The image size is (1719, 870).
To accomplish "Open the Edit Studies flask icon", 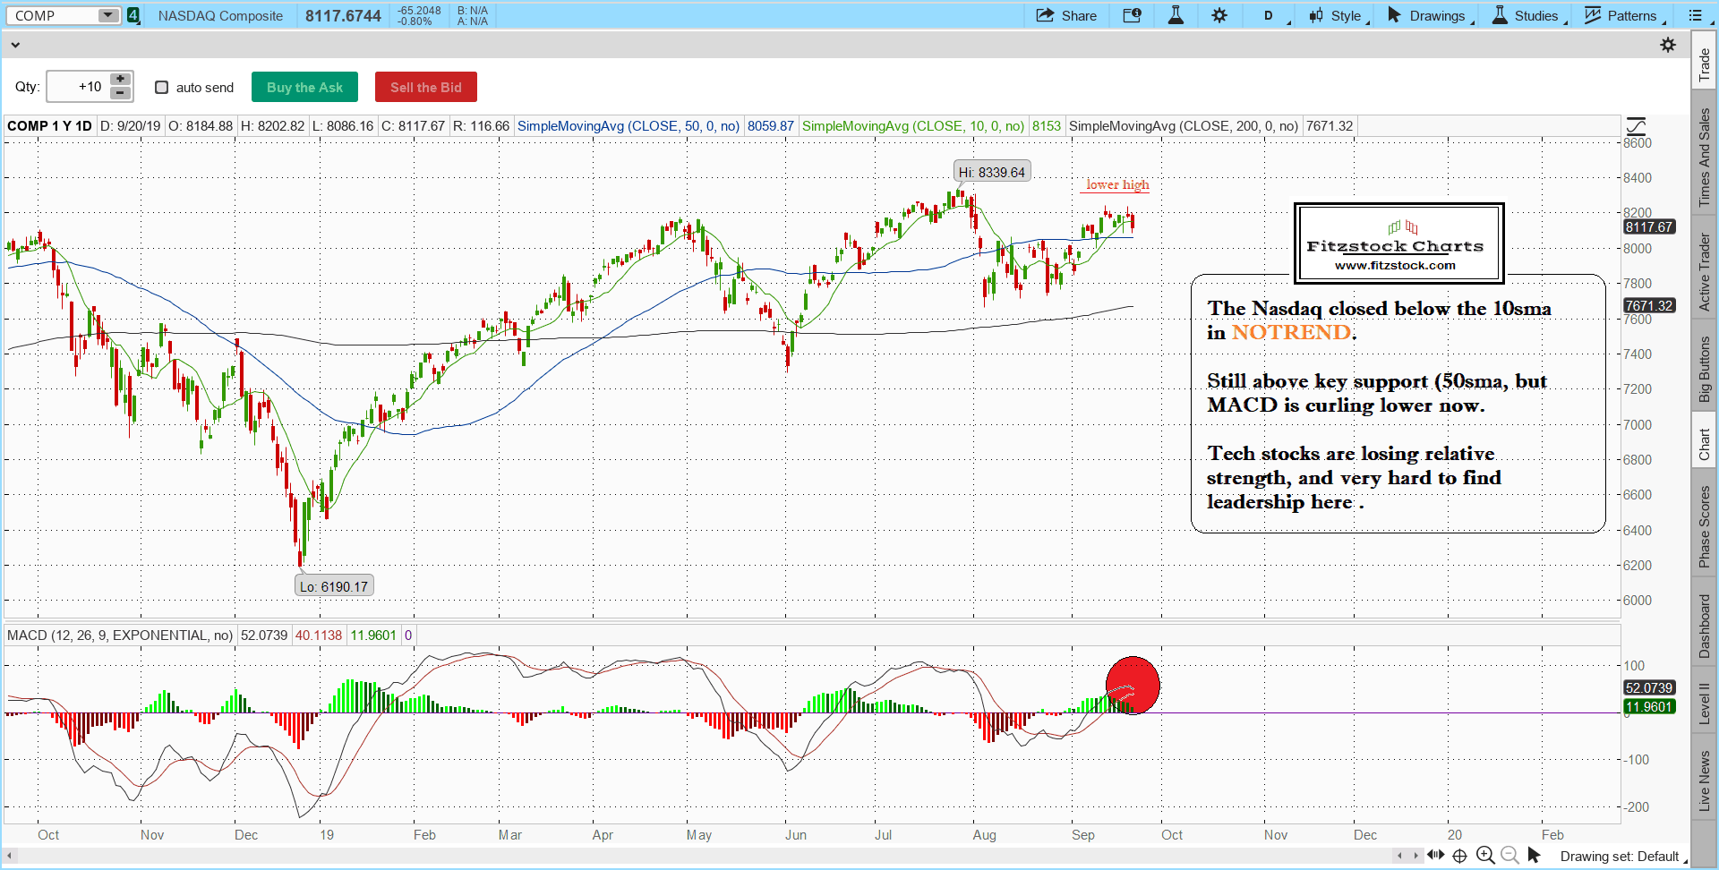I will click(1176, 15).
